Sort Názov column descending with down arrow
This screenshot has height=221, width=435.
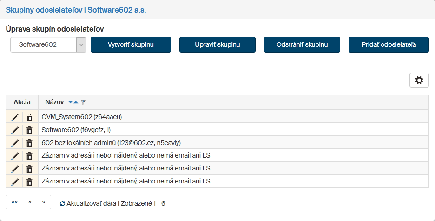pos(71,102)
